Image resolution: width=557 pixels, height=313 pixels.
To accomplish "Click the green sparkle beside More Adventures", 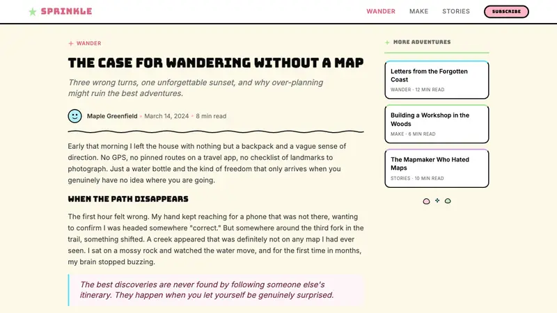I will [x=387, y=42].
